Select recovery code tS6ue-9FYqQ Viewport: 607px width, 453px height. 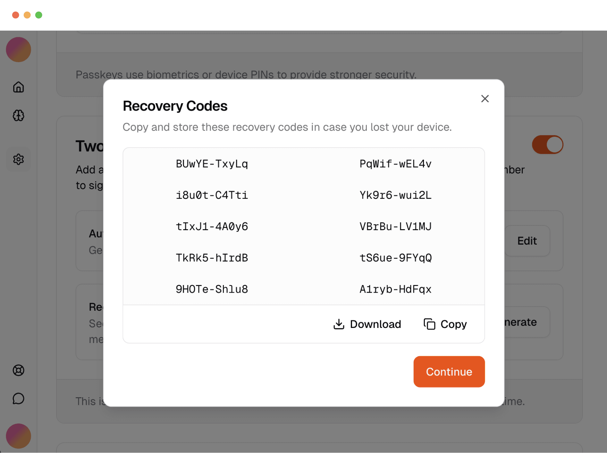(x=396, y=258)
